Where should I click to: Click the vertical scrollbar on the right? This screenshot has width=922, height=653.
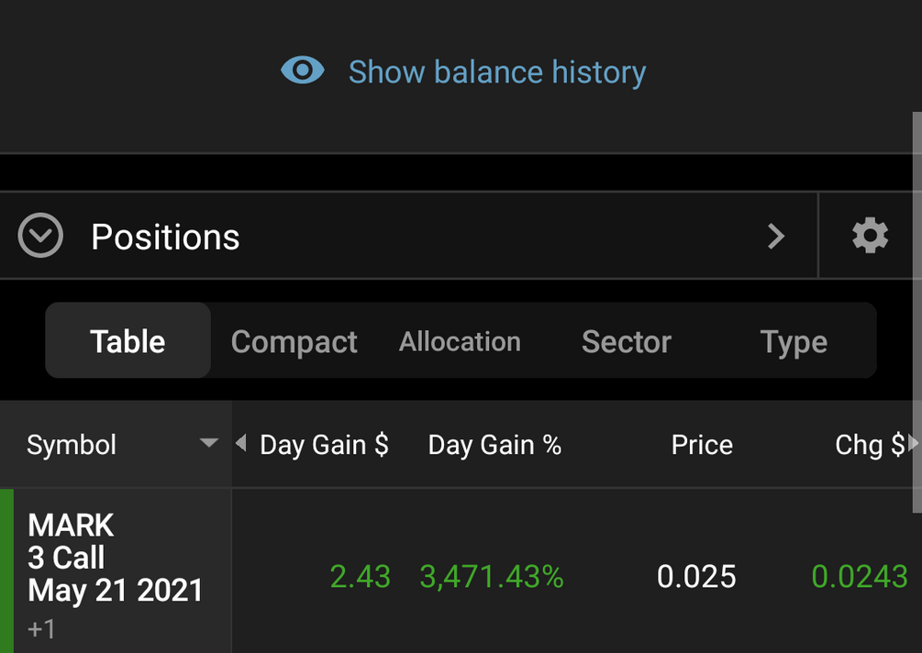(x=916, y=312)
